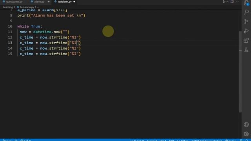Click strftime on line 12

pos(58,38)
